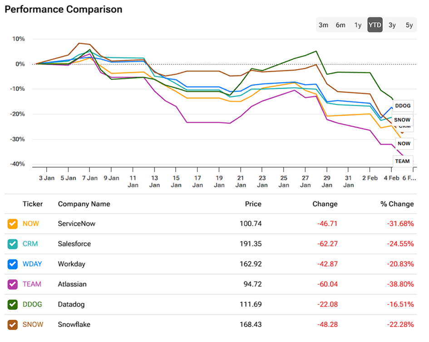
Task: Select the DDOG label at chart edge
Action: (x=402, y=105)
